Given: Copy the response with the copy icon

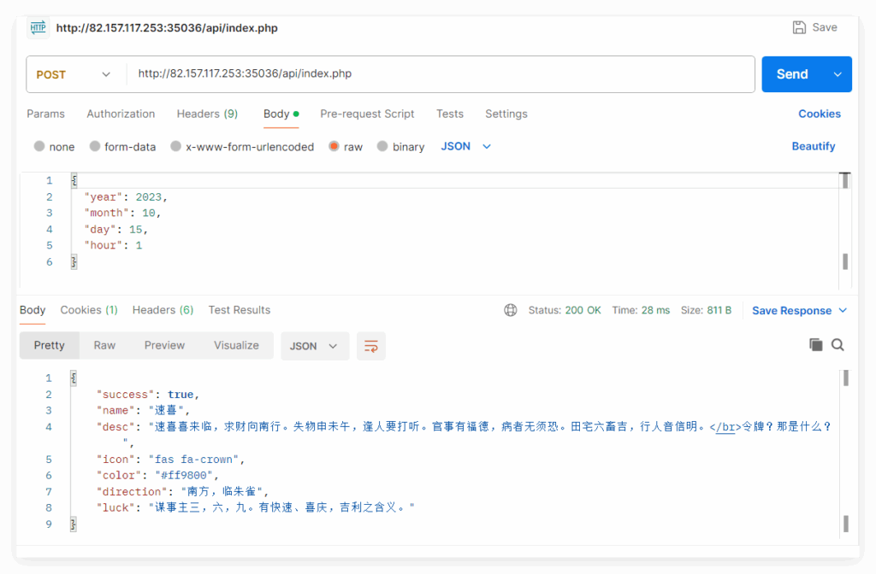Looking at the screenshot, I should 816,344.
